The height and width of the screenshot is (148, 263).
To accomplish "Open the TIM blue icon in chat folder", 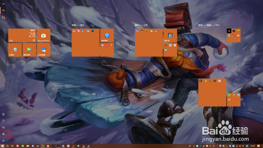I will 156,31.
